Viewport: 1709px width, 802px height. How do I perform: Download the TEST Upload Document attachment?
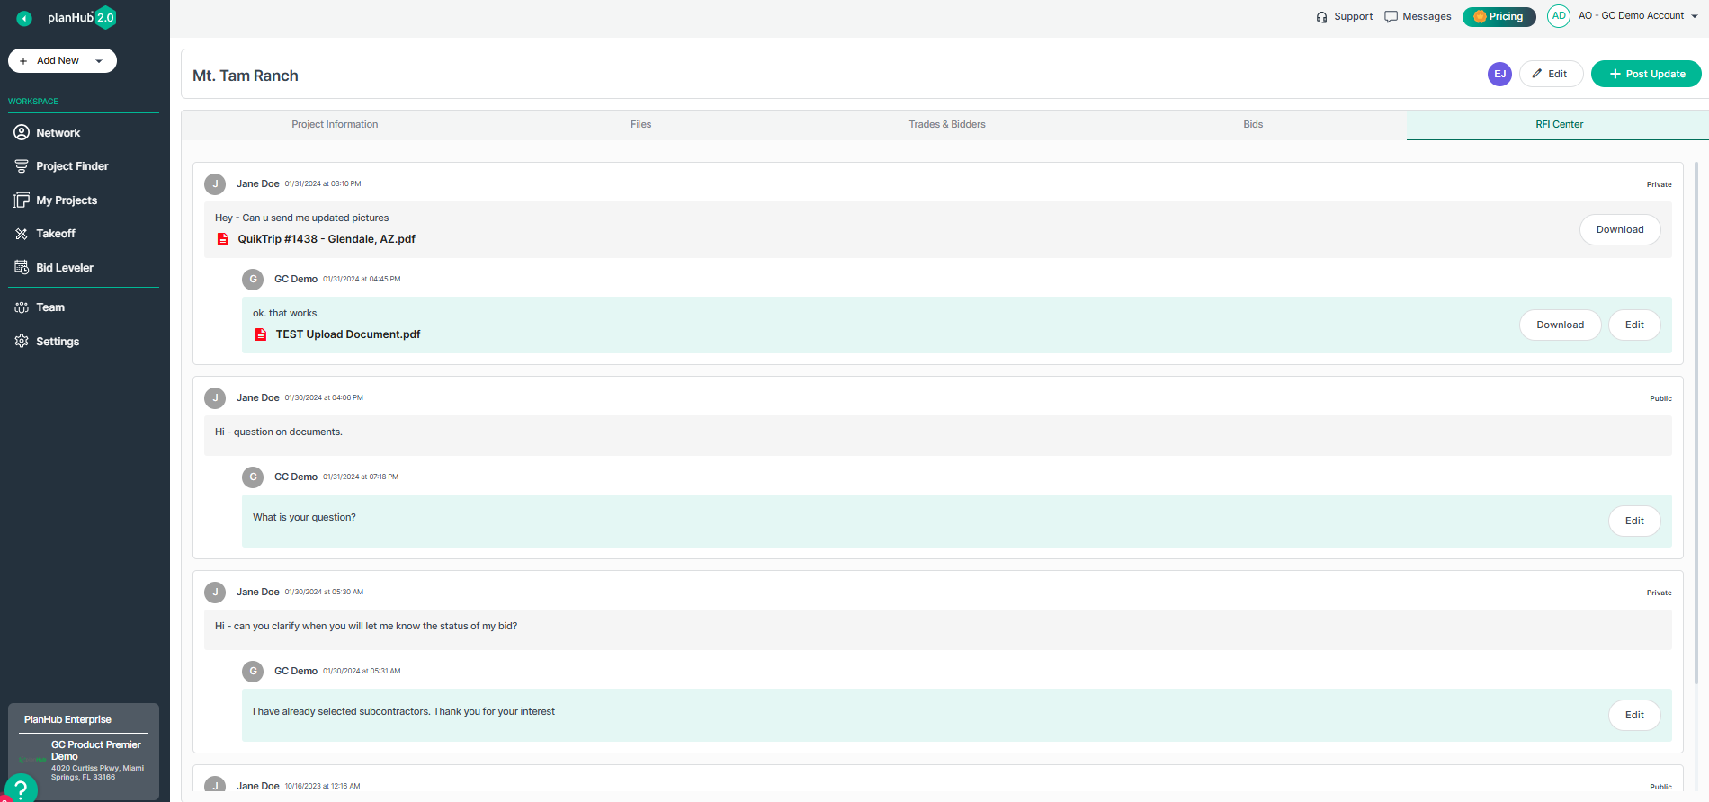coord(1561,325)
